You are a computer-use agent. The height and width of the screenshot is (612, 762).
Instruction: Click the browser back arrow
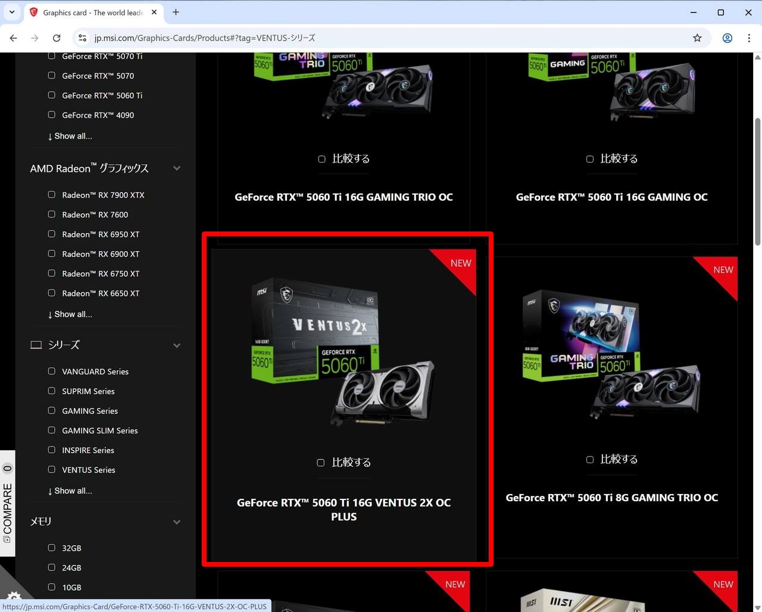coord(14,38)
